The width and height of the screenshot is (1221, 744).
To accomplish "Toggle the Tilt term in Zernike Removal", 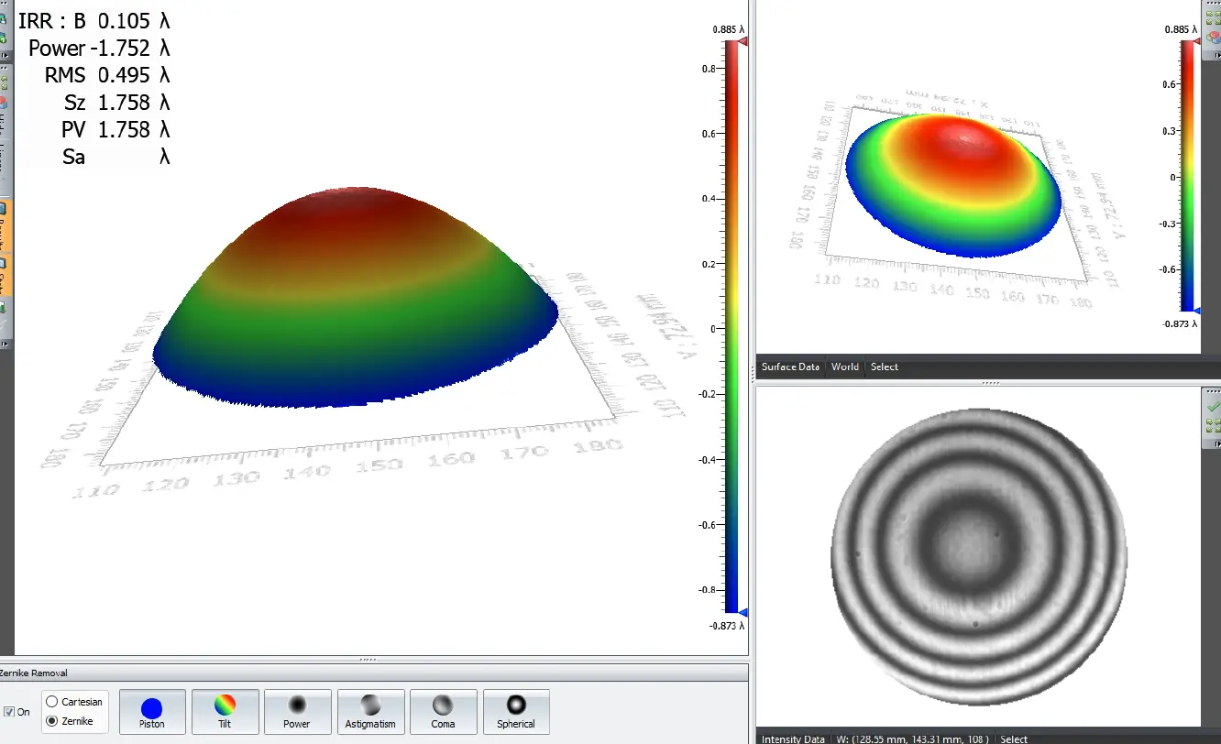I will point(224,711).
